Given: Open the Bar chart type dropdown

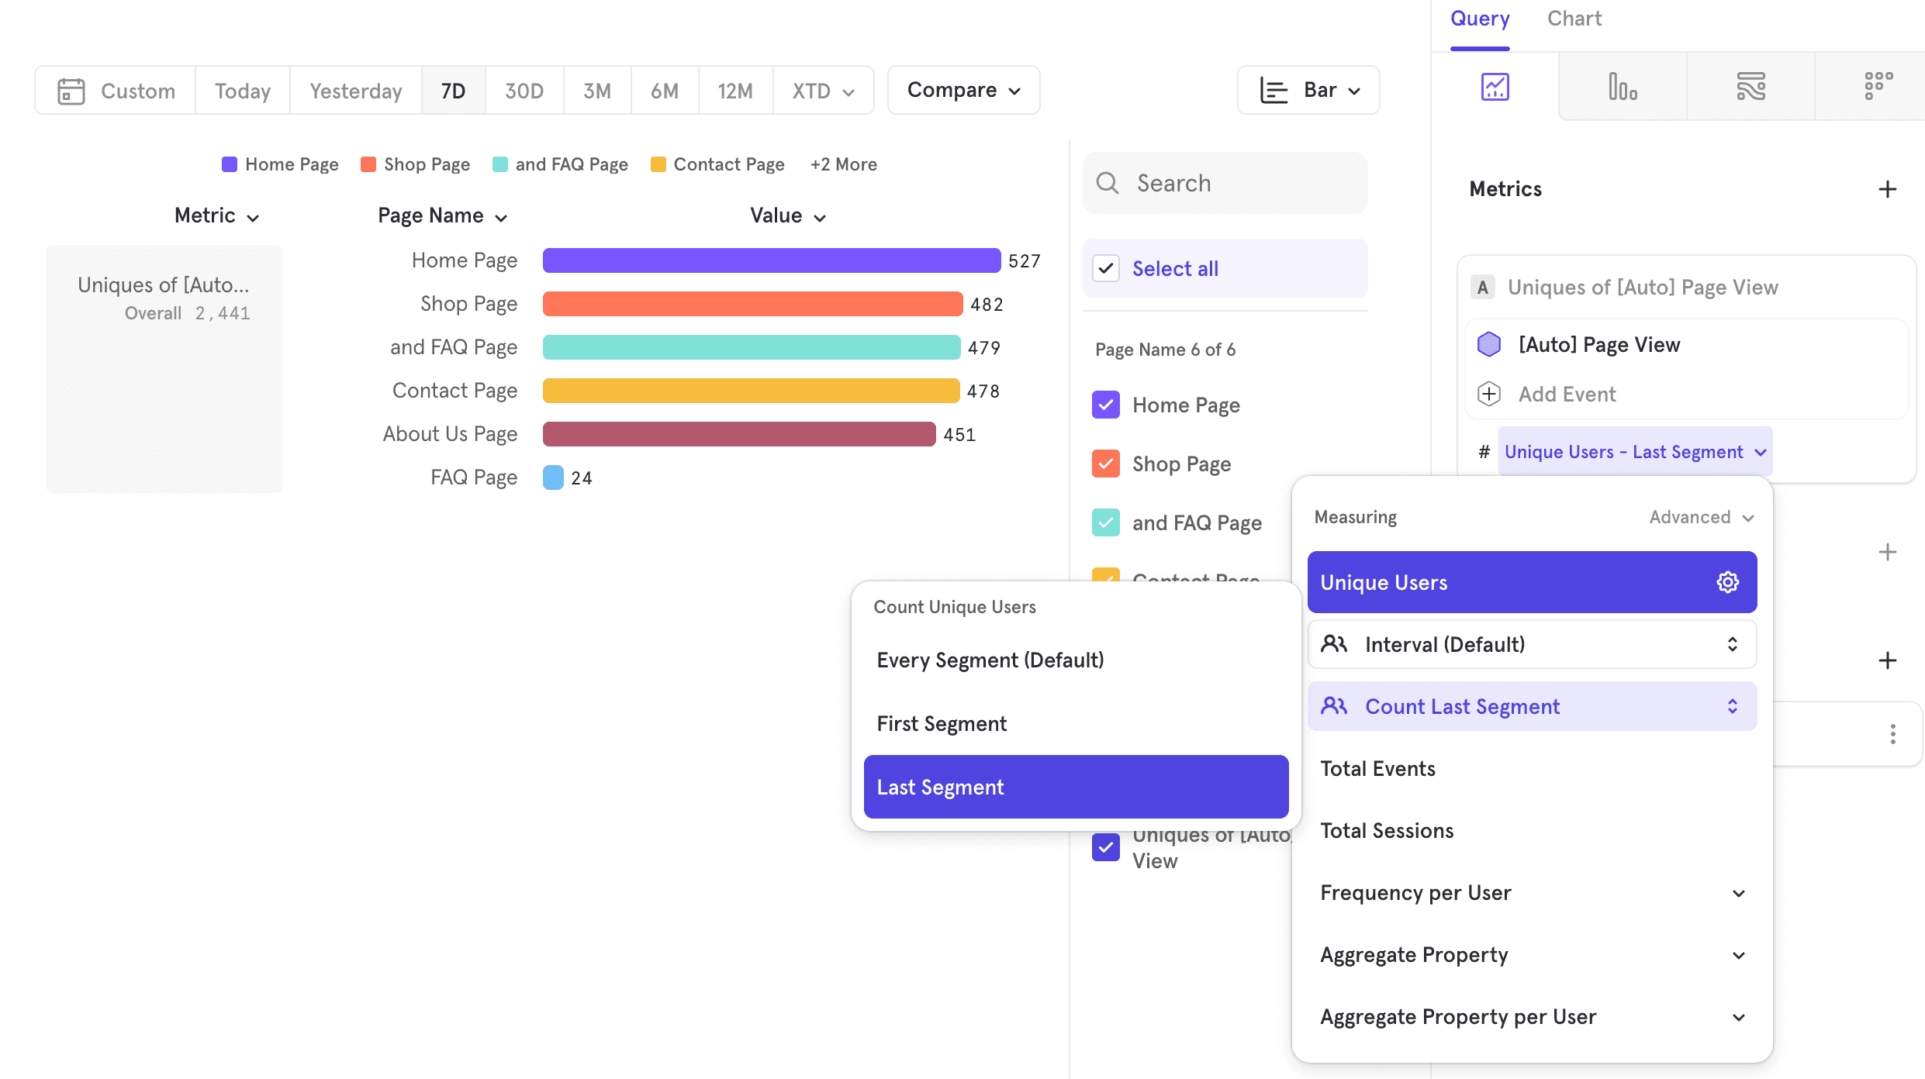Looking at the screenshot, I should point(1308,90).
